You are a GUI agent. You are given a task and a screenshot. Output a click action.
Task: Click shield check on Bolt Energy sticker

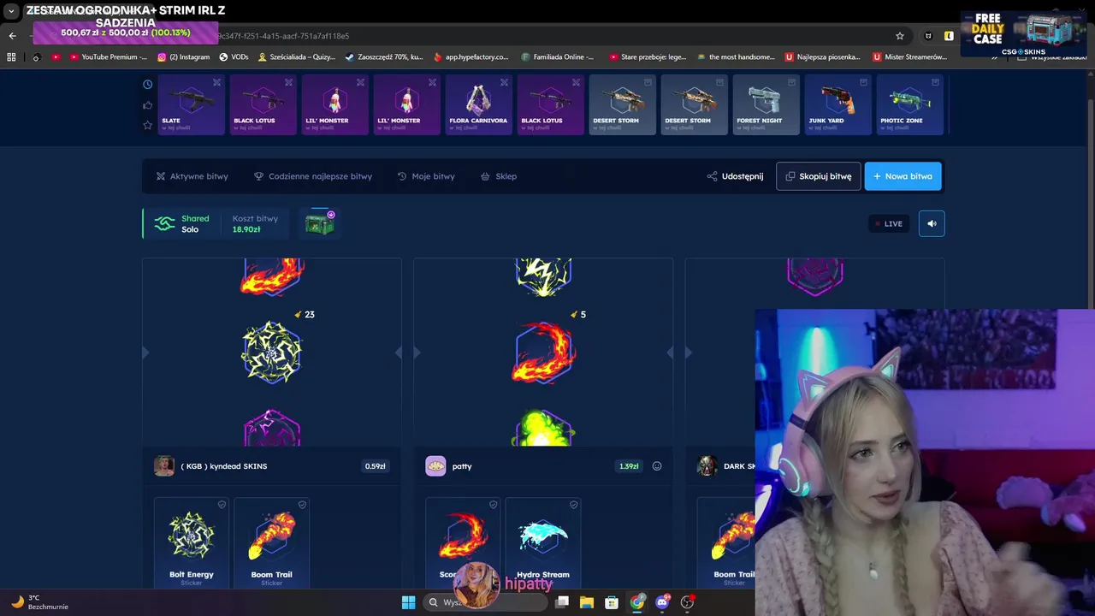[x=222, y=505]
